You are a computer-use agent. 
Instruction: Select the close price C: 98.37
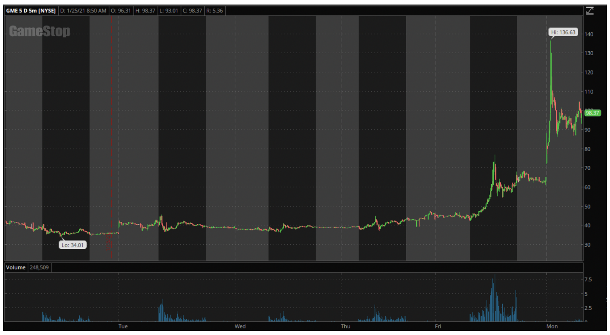(192, 11)
